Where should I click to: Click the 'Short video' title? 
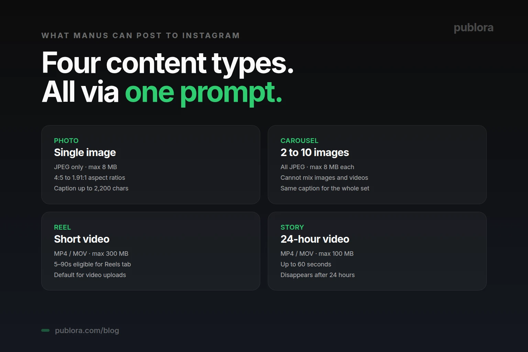point(82,239)
